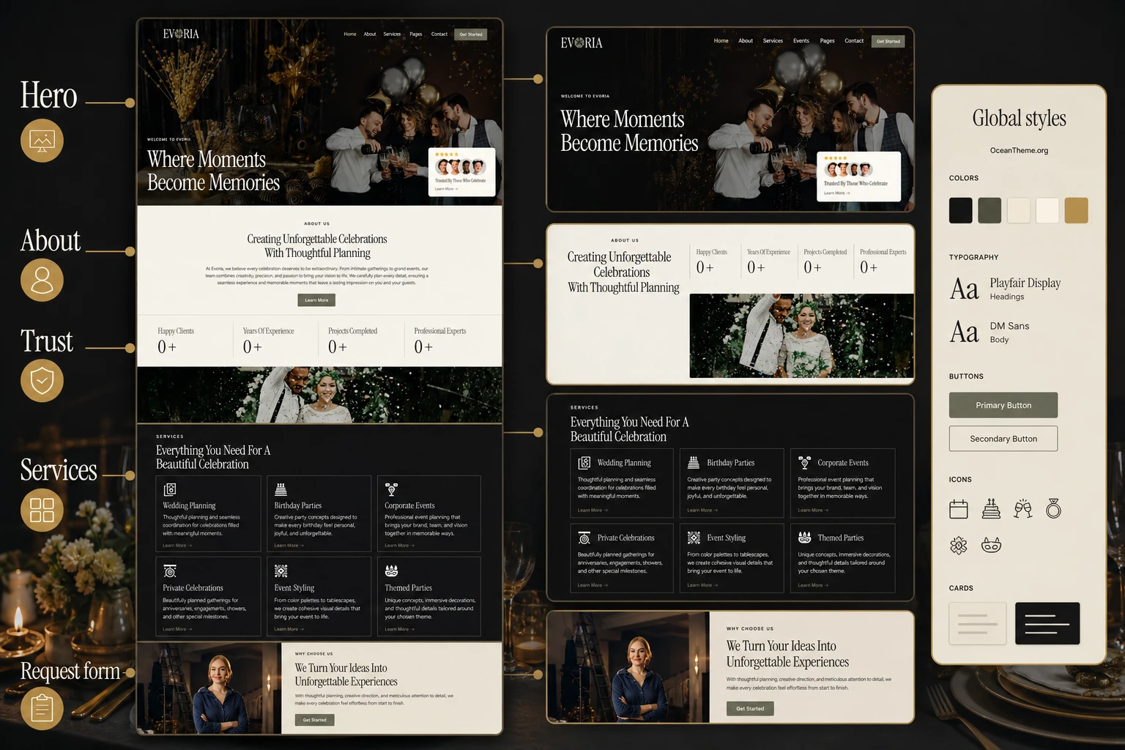The width and height of the screenshot is (1125, 750).
Task: Select the champagne glasses icon in Global styles
Action: click(x=1023, y=509)
